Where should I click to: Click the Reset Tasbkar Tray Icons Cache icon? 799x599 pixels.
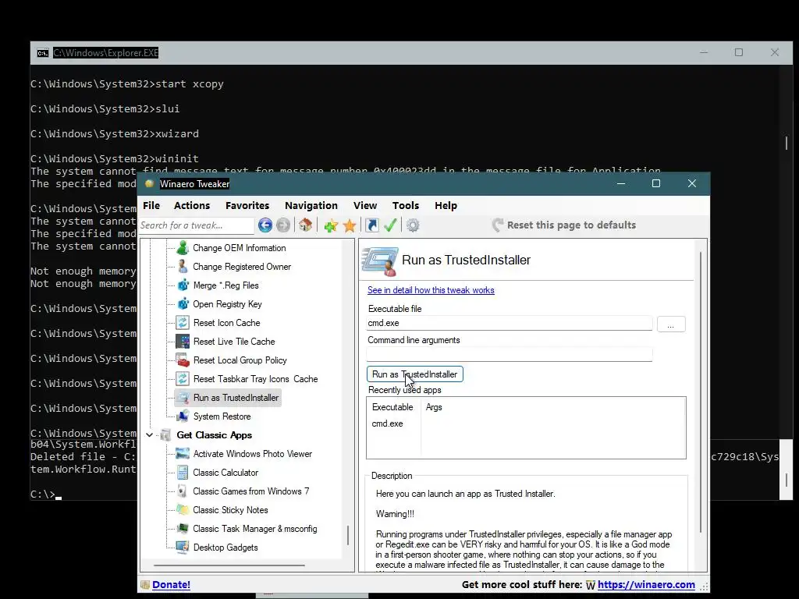[183, 379]
